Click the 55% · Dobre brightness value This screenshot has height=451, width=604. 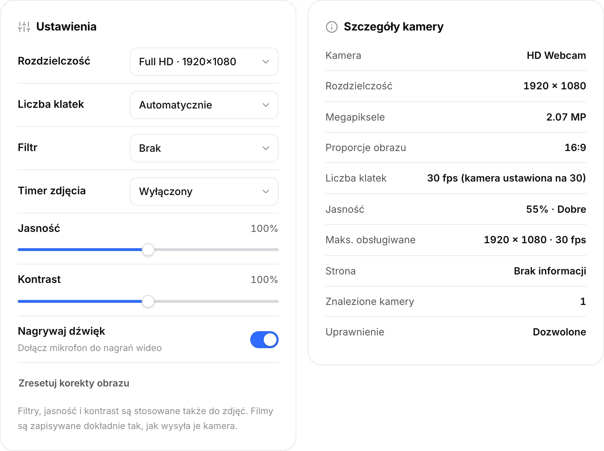(x=556, y=209)
